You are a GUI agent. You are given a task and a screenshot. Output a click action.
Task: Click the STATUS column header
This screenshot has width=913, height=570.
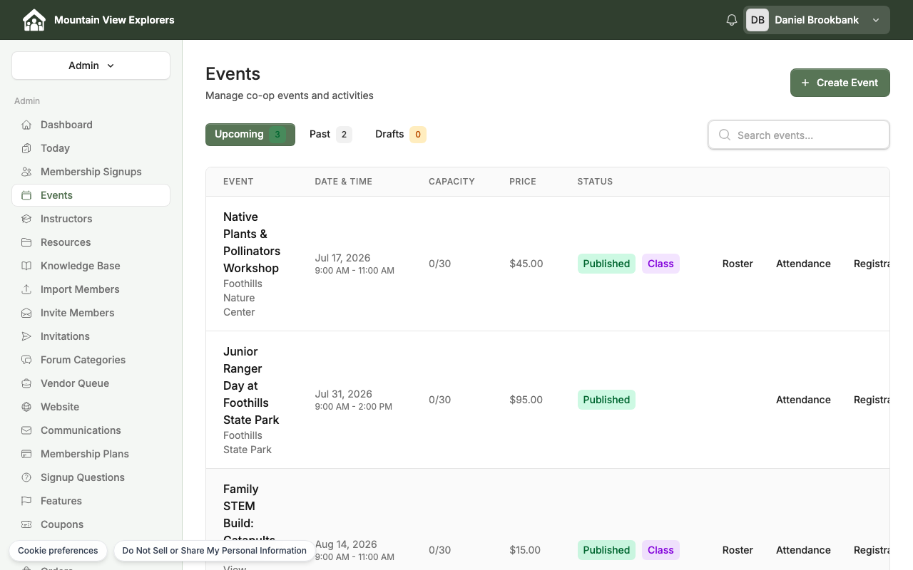pyautogui.click(x=595, y=182)
